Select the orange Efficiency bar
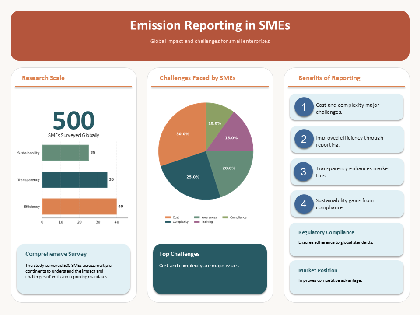The image size is (420, 315). [x=79, y=206]
